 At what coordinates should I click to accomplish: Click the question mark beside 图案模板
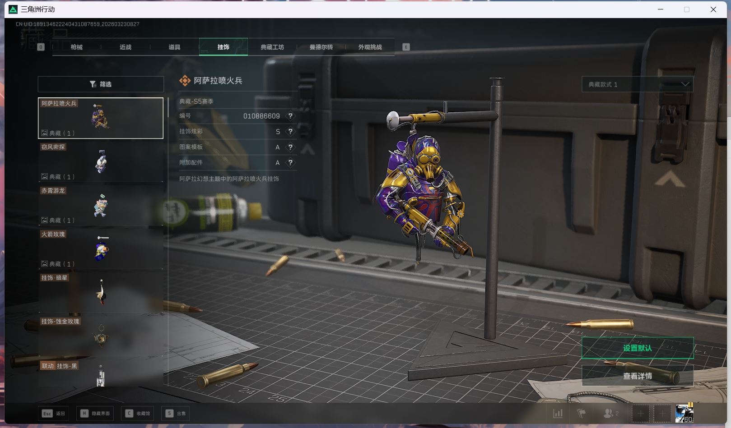coord(290,147)
